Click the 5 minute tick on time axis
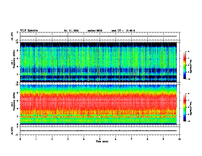The width and height of the screenshot is (202, 156). [x=100, y=139]
